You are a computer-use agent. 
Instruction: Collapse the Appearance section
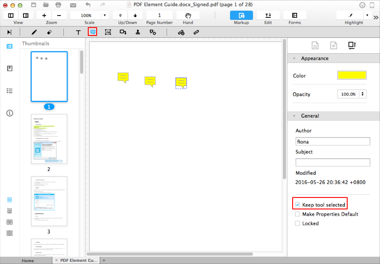tap(294, 58)
